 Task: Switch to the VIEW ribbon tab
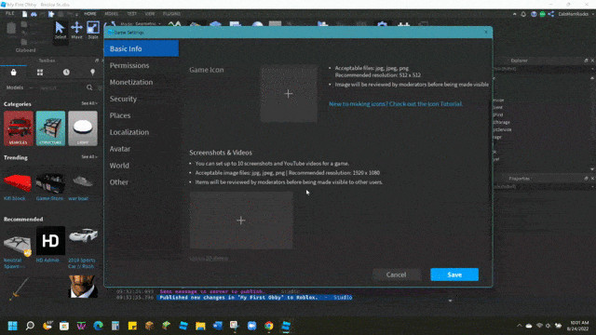click(150, 14)
